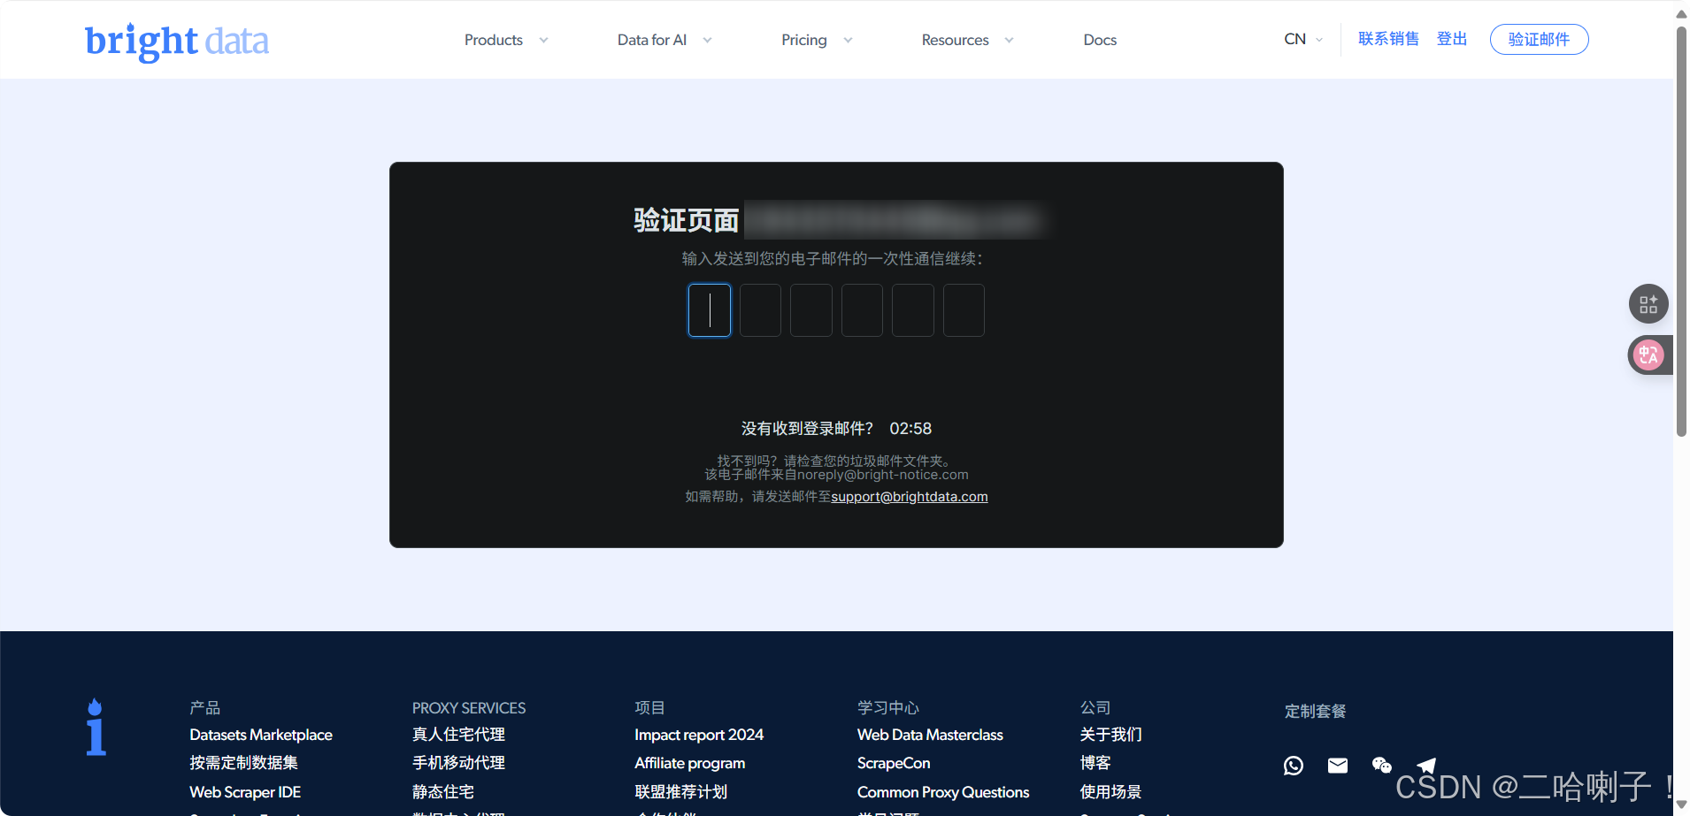
Task: Focus the first verification code box
Action: pyautogui.click(x=710, y=310)
